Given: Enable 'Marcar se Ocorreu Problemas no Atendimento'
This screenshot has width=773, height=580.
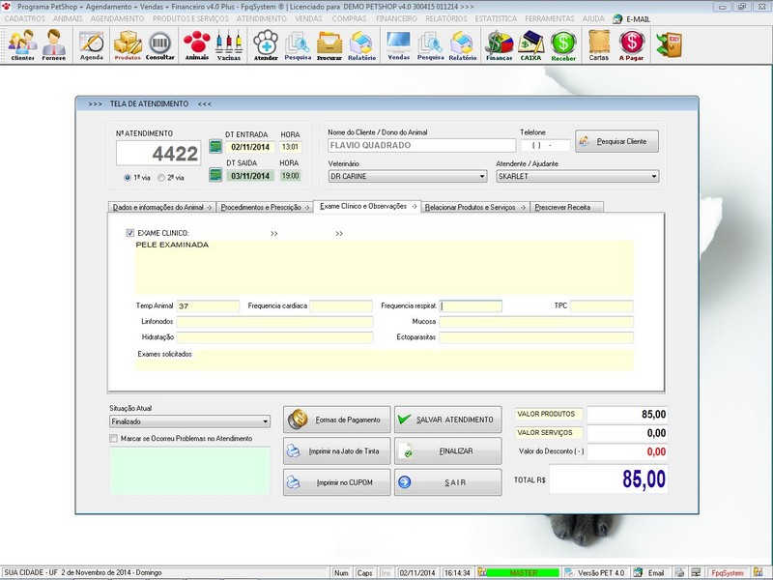Looking at the screenshot, I should coord(111,438).
